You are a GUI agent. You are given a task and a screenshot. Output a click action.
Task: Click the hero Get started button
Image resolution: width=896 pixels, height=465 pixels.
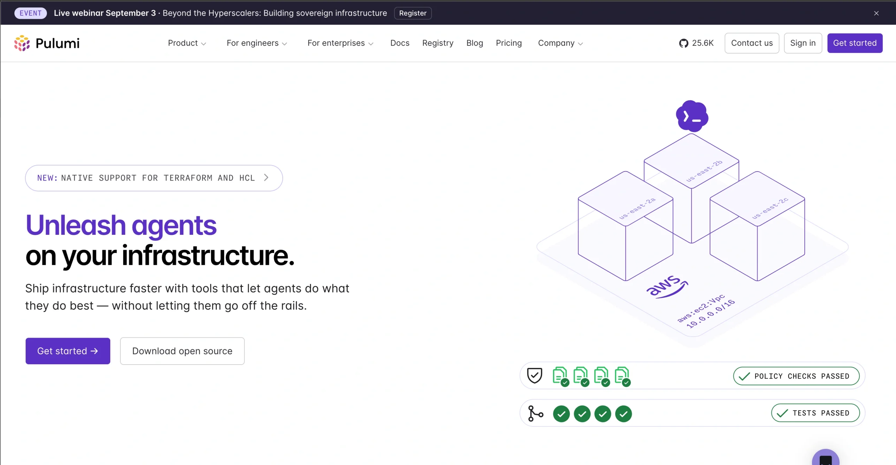[x=68, y=351]
